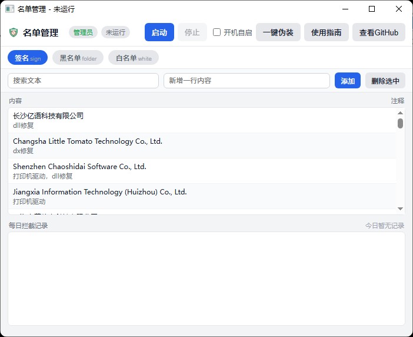The image size is (413, 337).
Task: Select Jiangxia Information Technology (Huizhou) row
Action: (x=202, y=196)
